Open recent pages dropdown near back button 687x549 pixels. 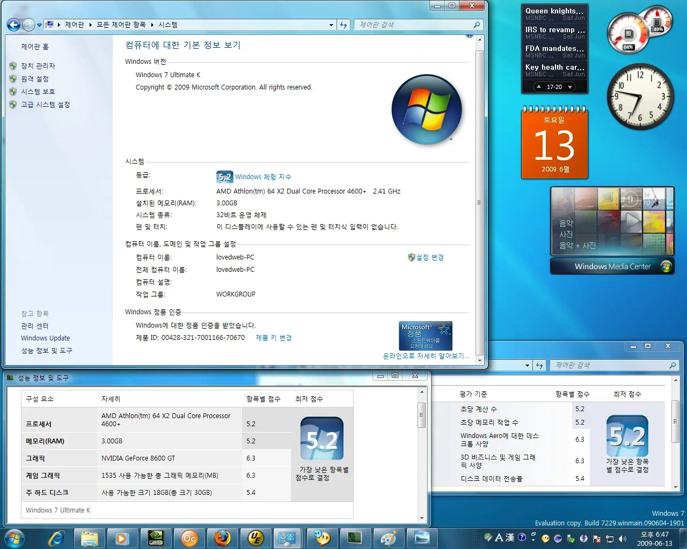39,25
